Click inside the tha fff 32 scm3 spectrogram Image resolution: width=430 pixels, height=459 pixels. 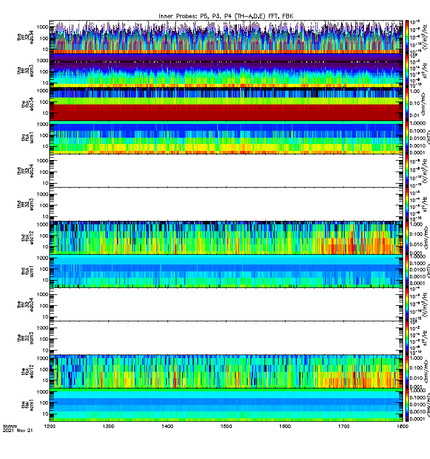click(x=226, y=71)
